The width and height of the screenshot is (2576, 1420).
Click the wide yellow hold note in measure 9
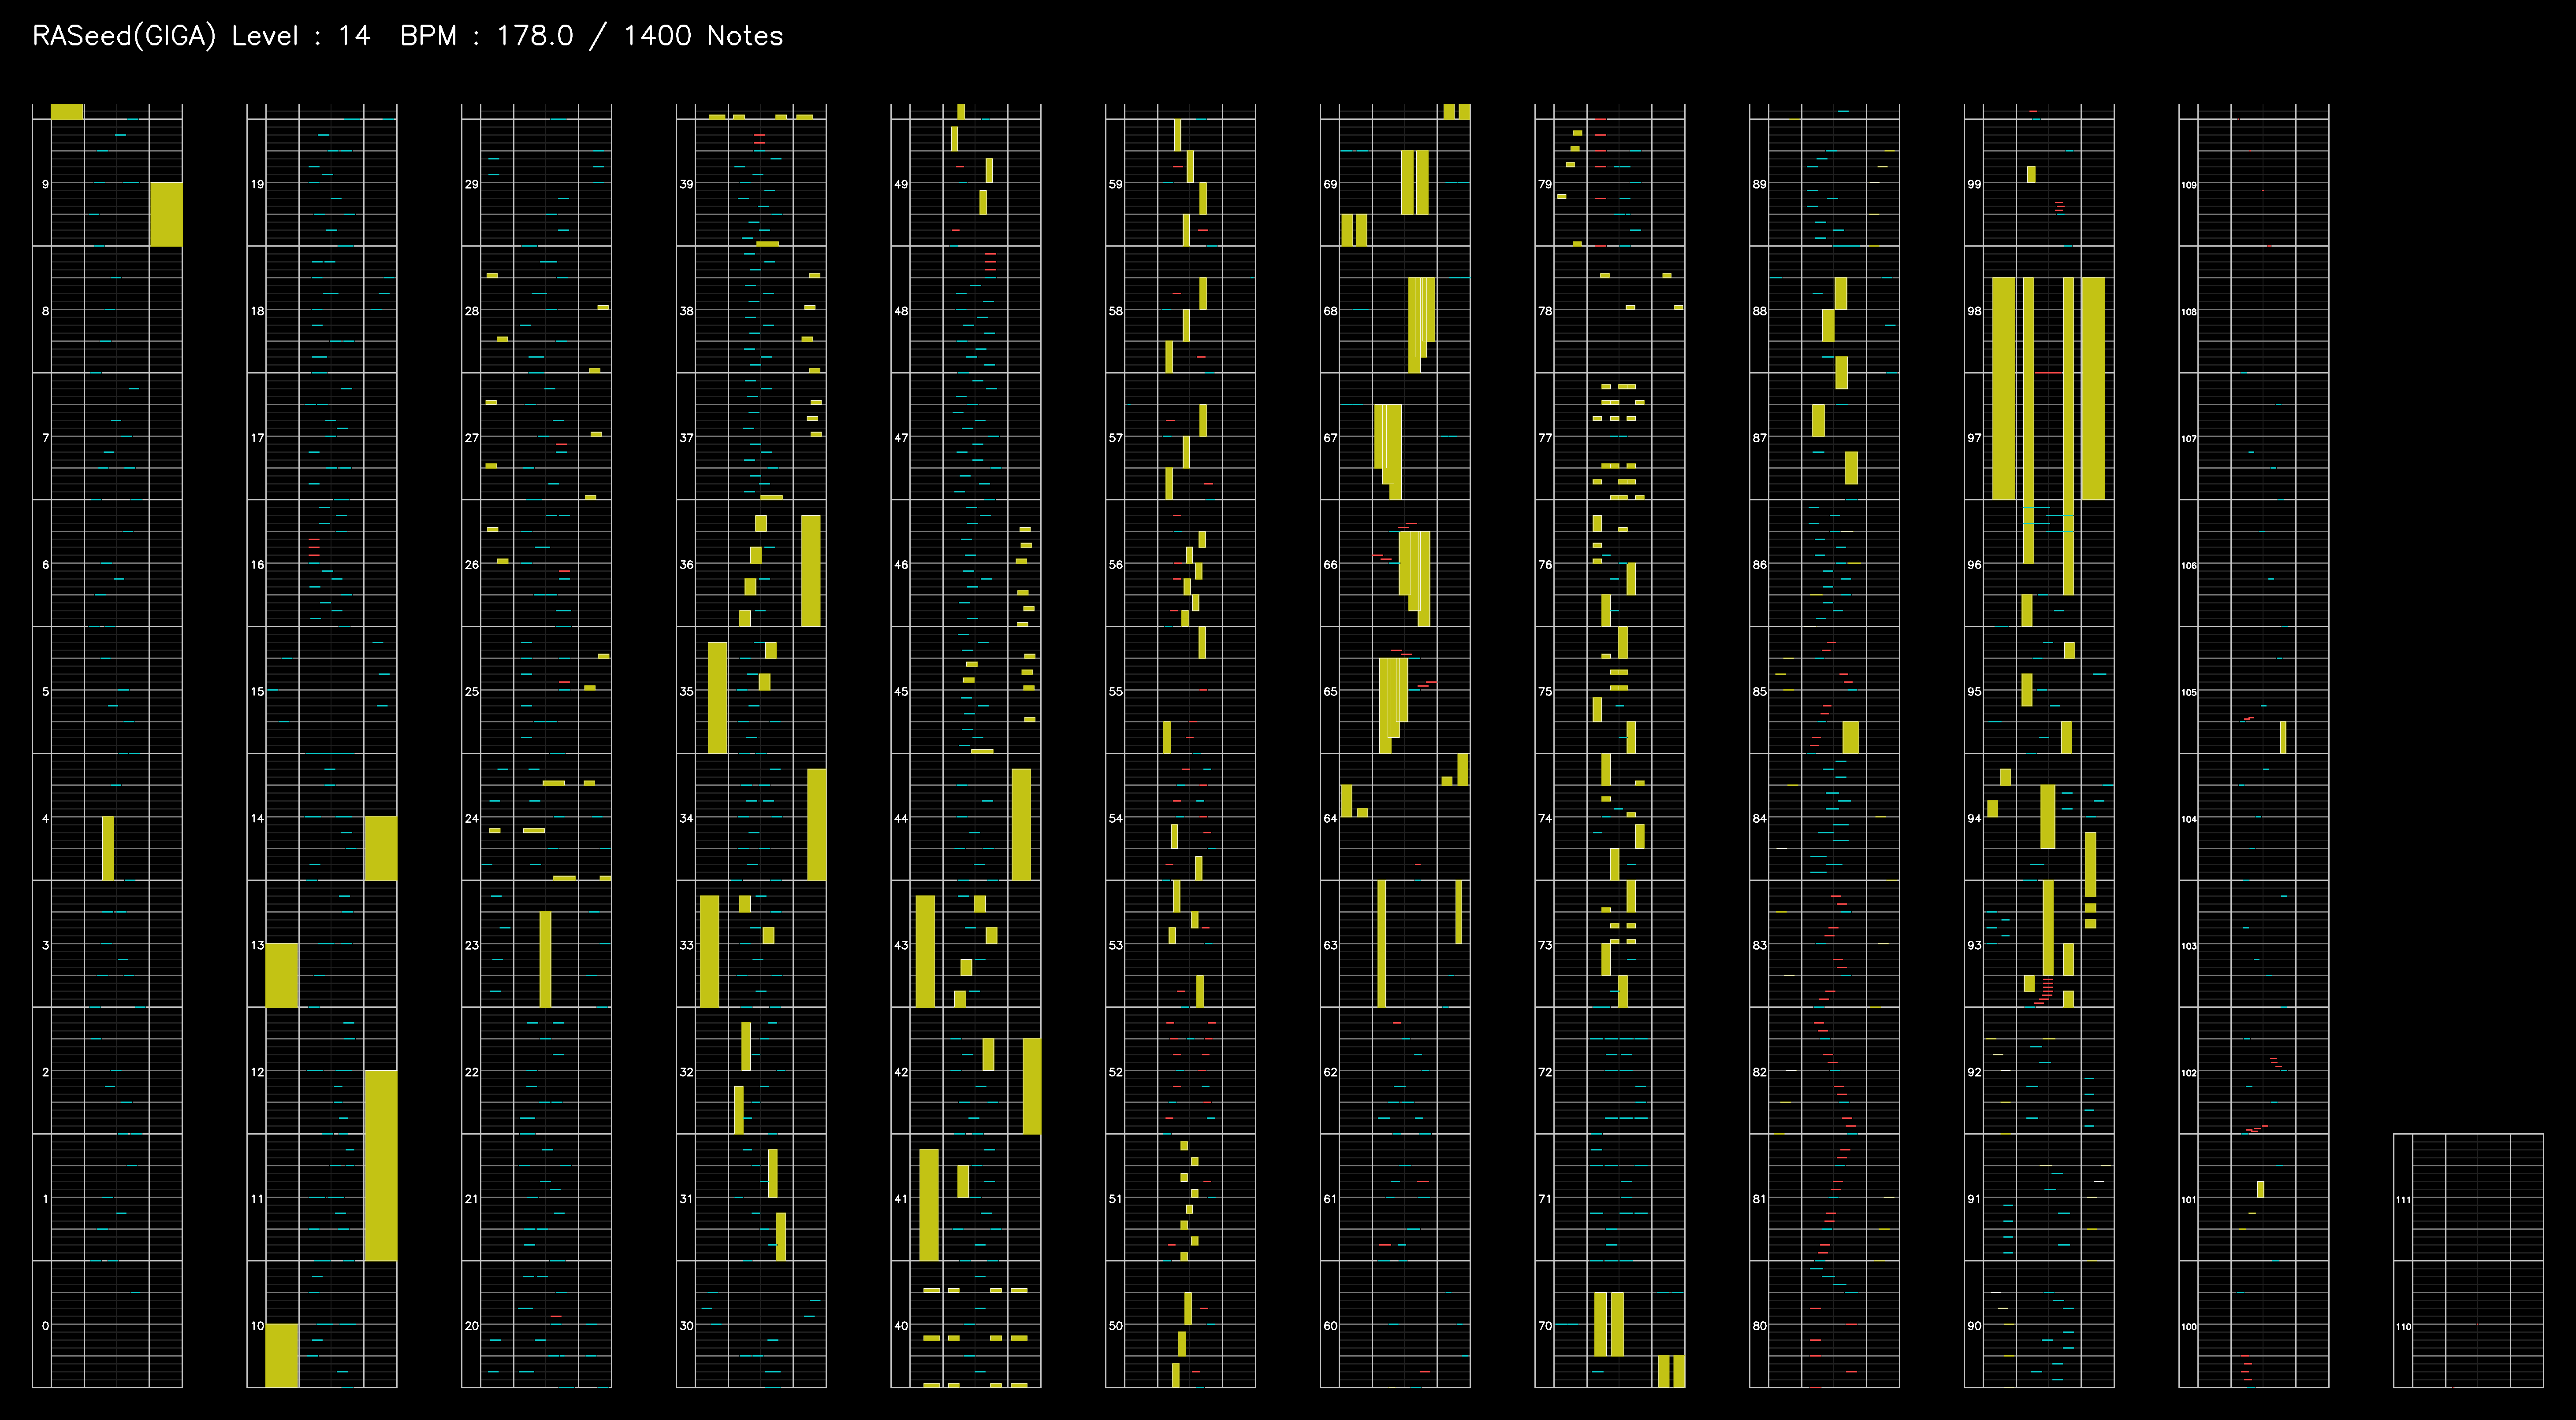(x=166, y=214)
